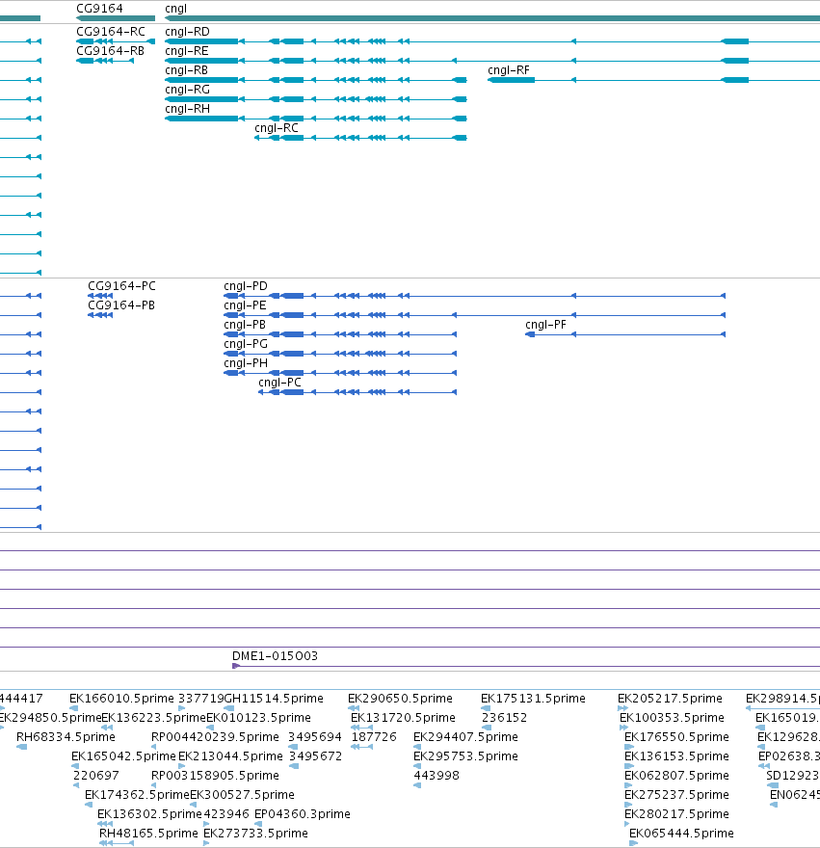Open the cngl-PH protein label
Image resolution: width=820 pixels, height=848 pixels.
pyautogui.click(x=246, y=363)
